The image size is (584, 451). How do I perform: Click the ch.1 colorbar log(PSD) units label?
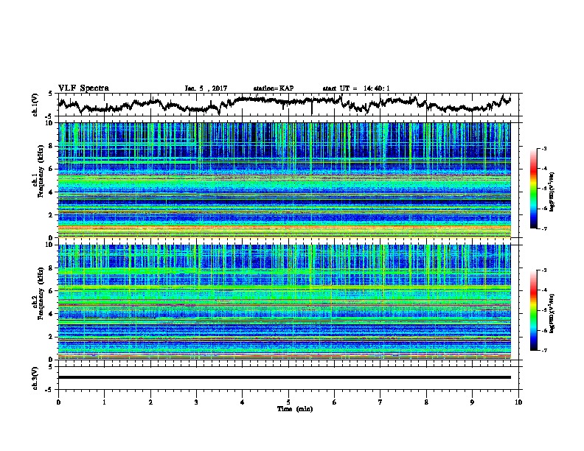click(x=552, y=192)
